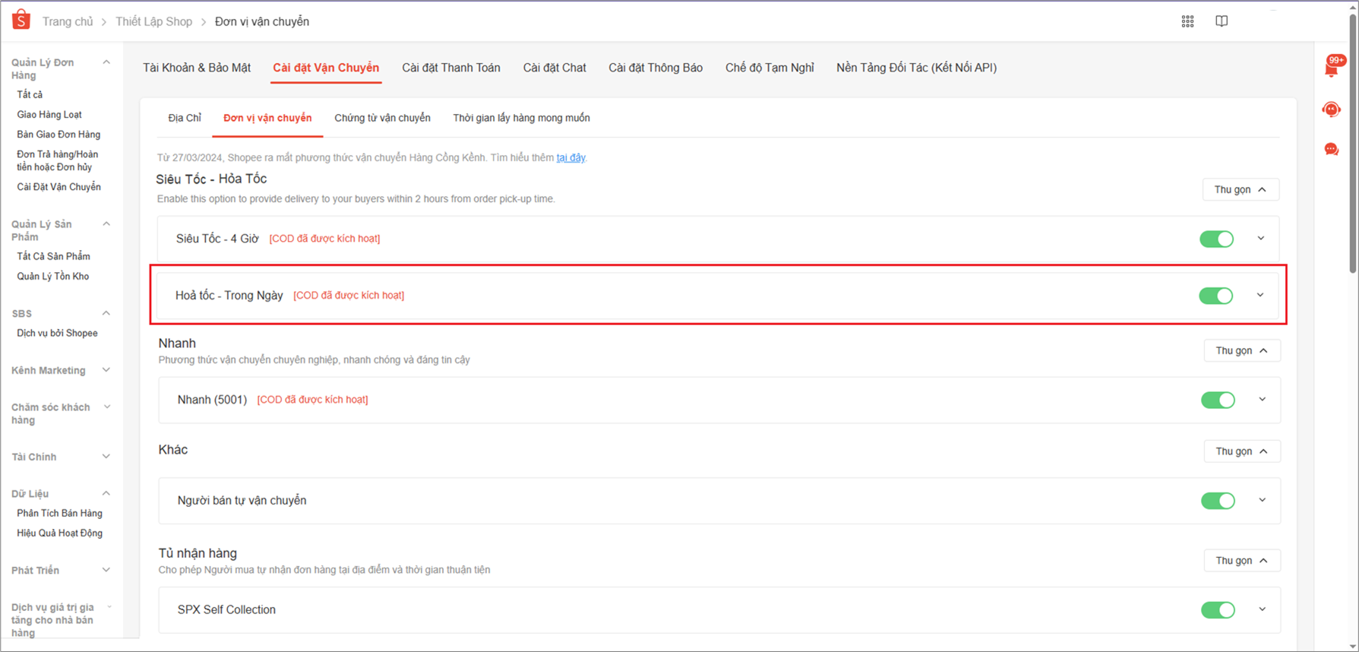Viewport: 1359px width, 652px height.
Task: Switch to Cài đặt Thanh Toán tab
Action: tap(450, 68)
